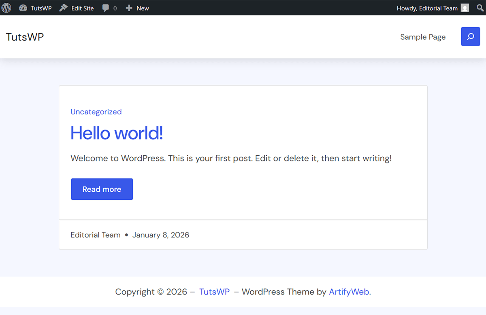Click the house icon next to TutsWP
This screenshot has width=486, height=315.
point(23,8)
